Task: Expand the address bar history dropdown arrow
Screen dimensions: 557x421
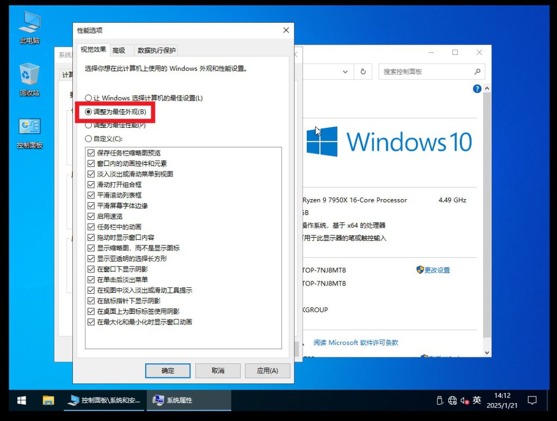Action: coord(345,71)
